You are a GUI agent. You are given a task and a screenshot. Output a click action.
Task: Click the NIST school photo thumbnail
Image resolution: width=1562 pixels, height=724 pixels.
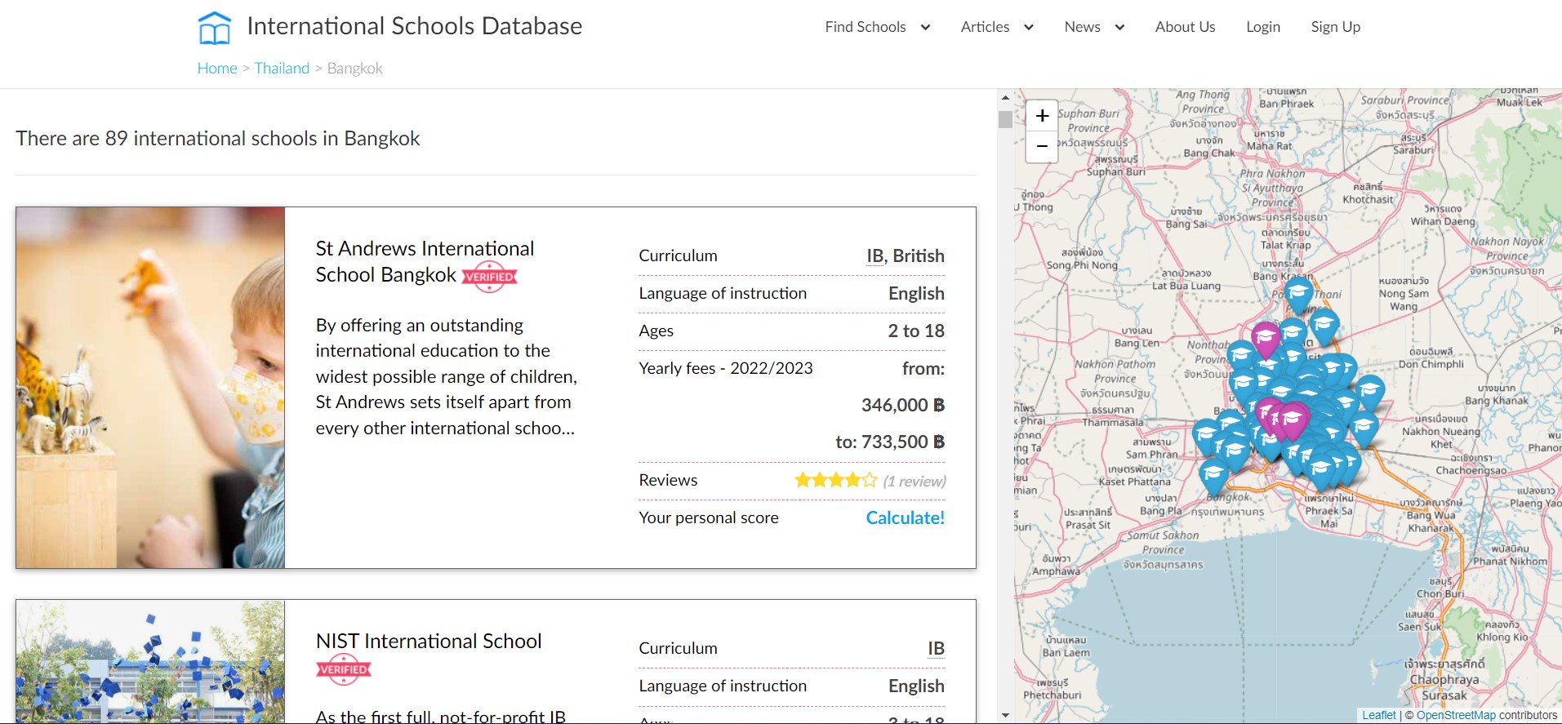pos(150,662)
